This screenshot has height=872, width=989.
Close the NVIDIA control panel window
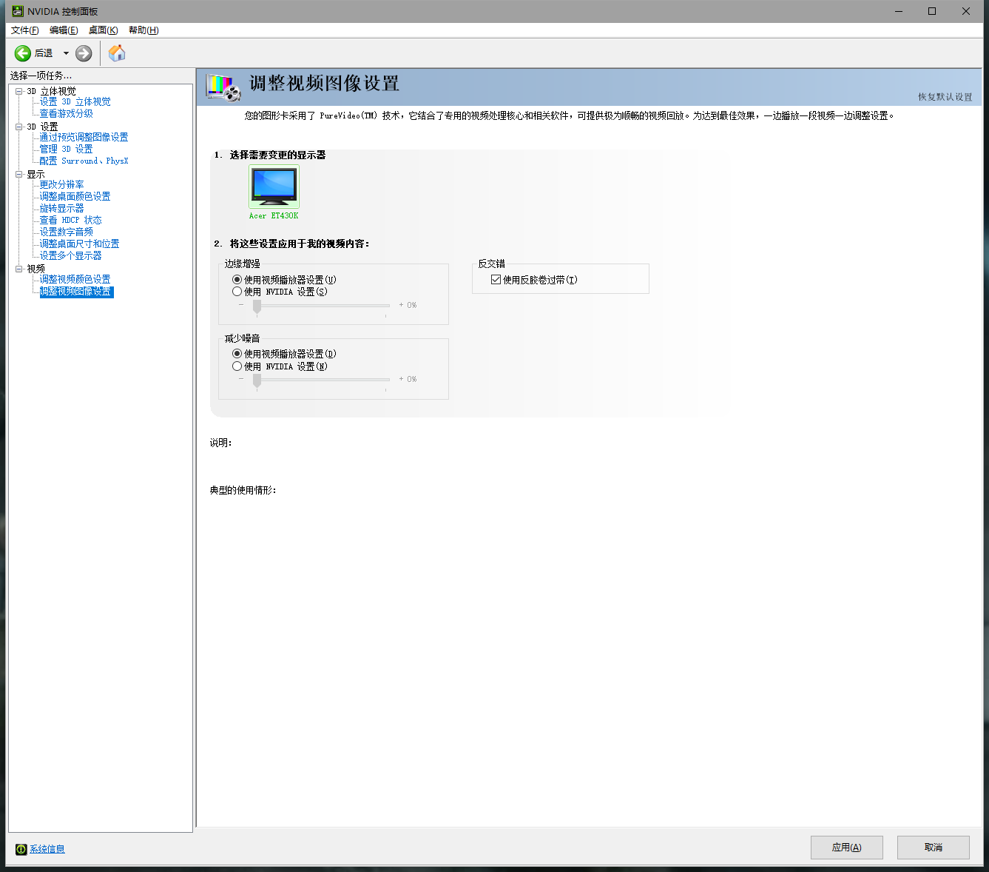click(966, 11)
